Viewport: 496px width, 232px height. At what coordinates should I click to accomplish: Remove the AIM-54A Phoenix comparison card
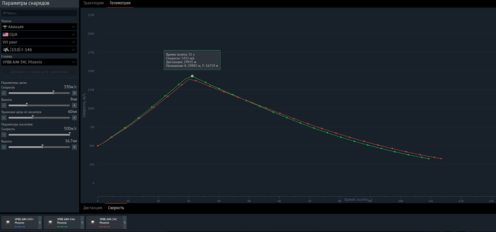(x=82, y=223)
